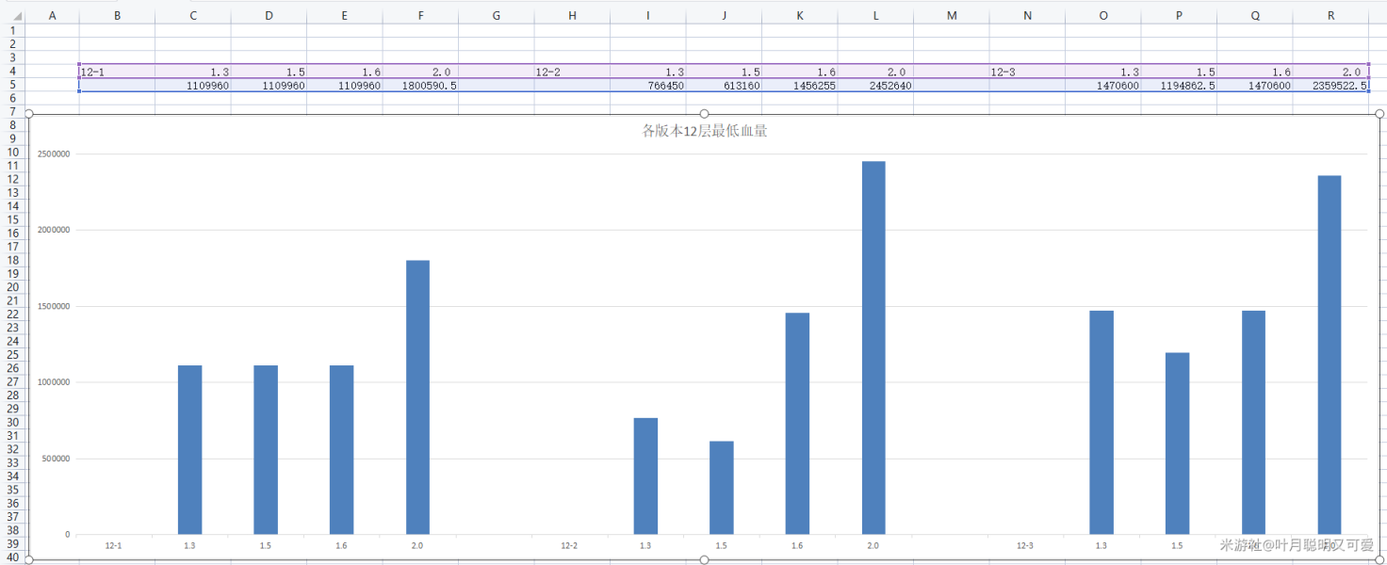Select the cell labeled 12-1
Viewport: 1387px width, 565px height.
(117, 73)
